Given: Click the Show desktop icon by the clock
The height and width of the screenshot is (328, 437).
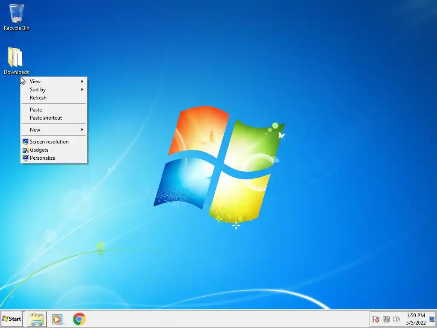Looking at the screenshot, I should point(432,319).
